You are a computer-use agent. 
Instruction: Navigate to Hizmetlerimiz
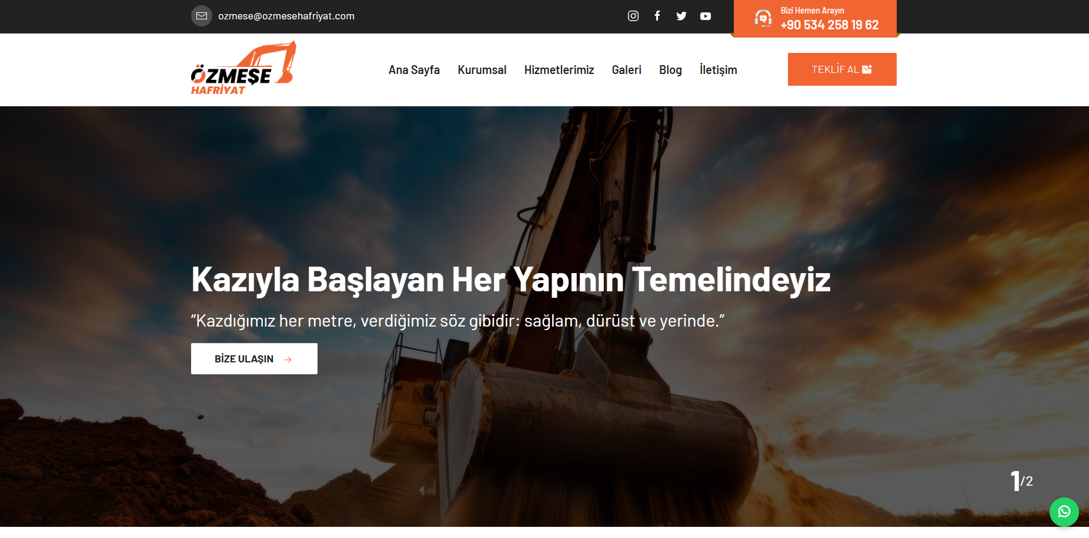[559, 69]
